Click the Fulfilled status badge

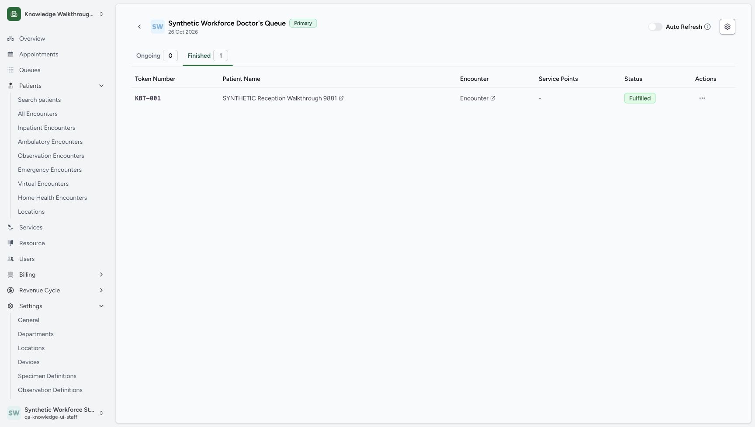tap(640, 98)
